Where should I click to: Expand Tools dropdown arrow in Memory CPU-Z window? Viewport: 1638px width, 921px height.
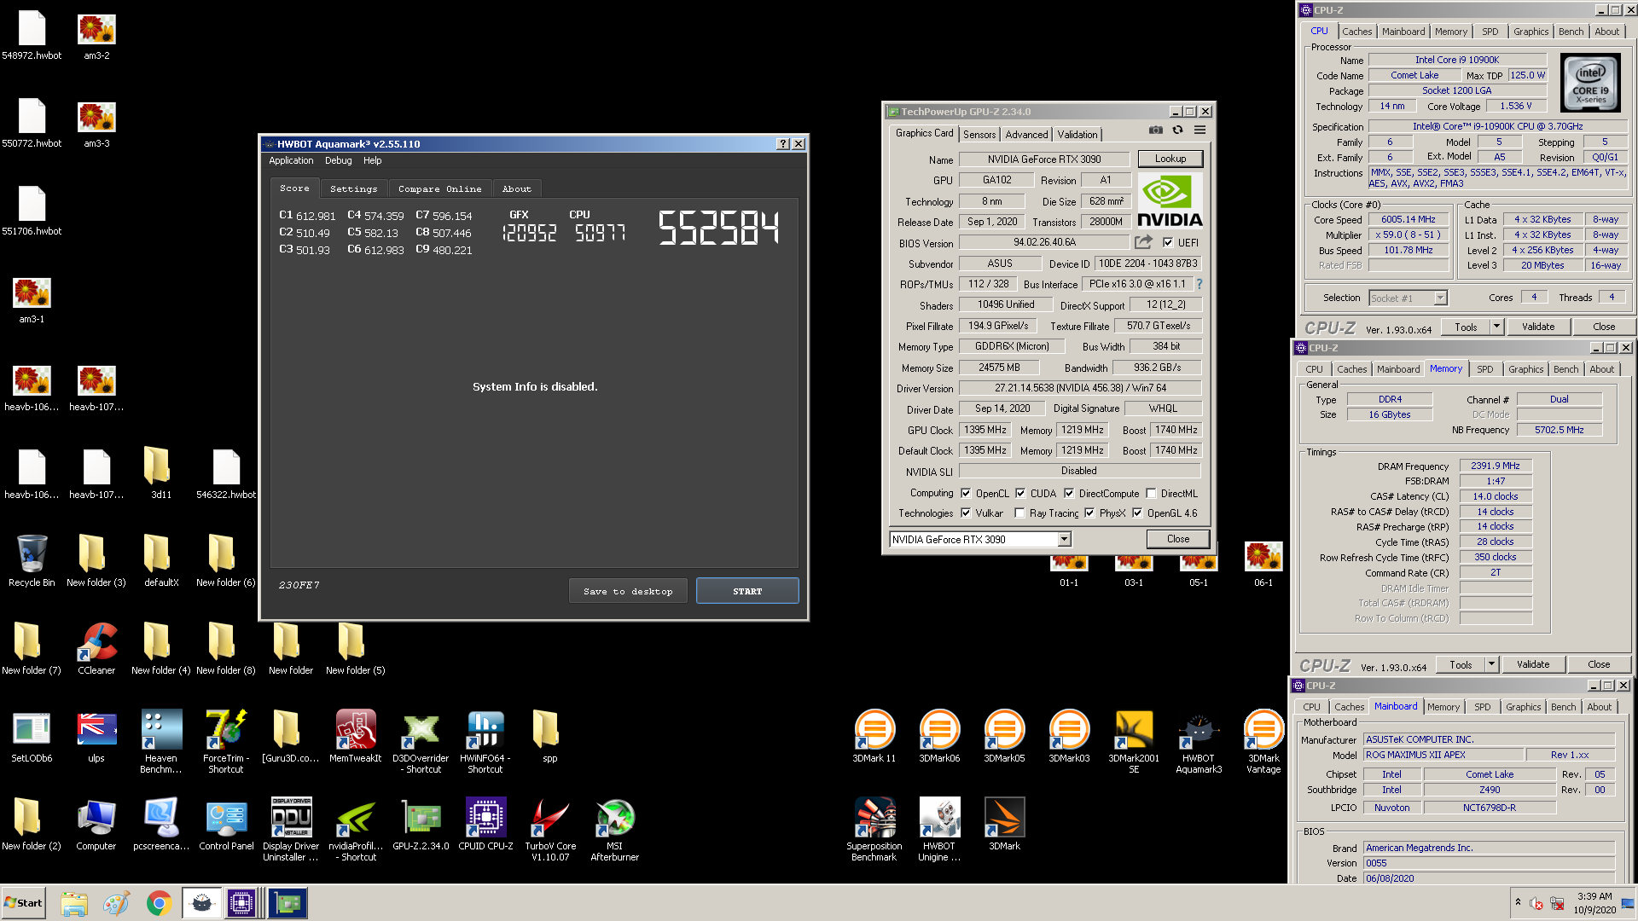1491,664
